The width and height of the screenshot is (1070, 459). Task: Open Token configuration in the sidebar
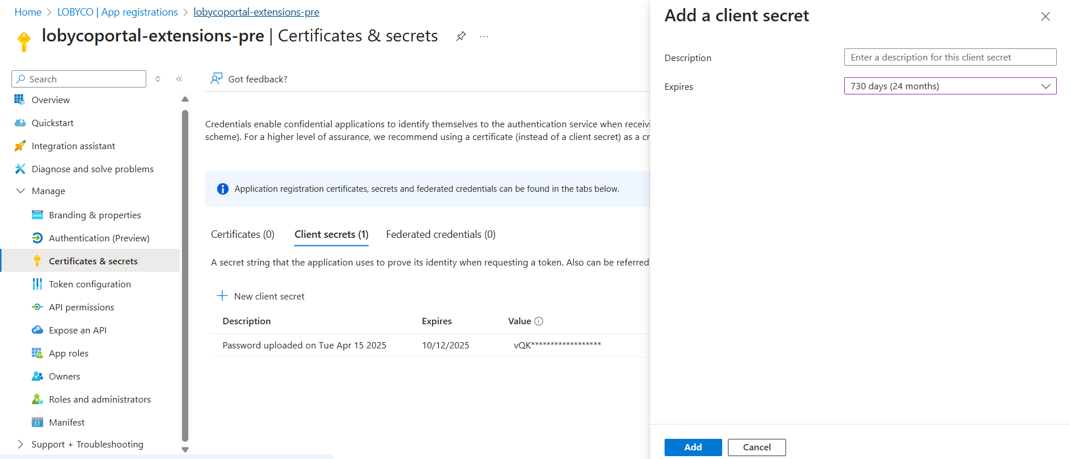[x=90, y=284]
